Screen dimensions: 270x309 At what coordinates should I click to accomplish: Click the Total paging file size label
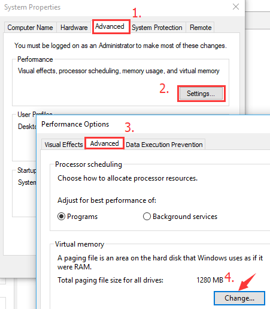[x=110, y=280]
